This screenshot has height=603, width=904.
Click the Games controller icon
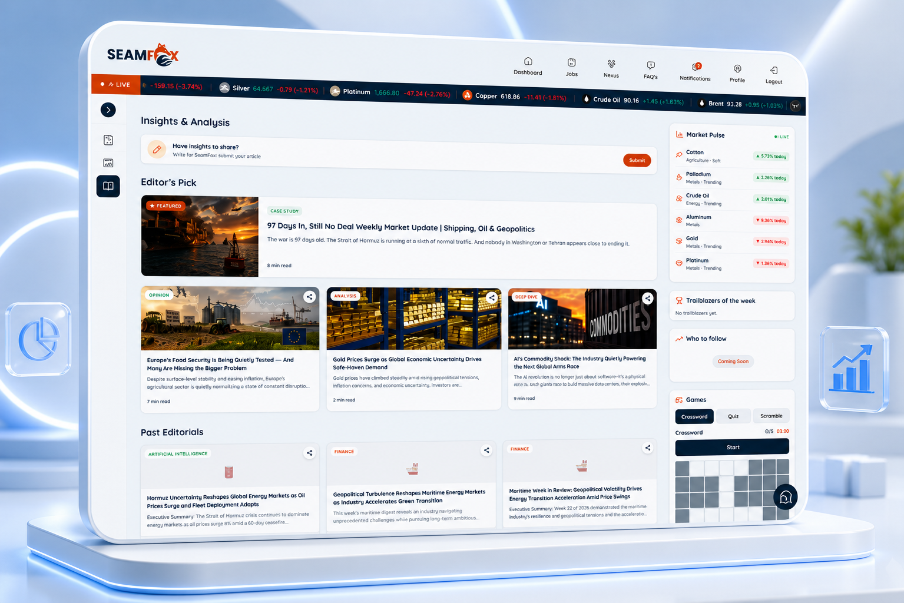pyautogui.click(x=679, y=399)
